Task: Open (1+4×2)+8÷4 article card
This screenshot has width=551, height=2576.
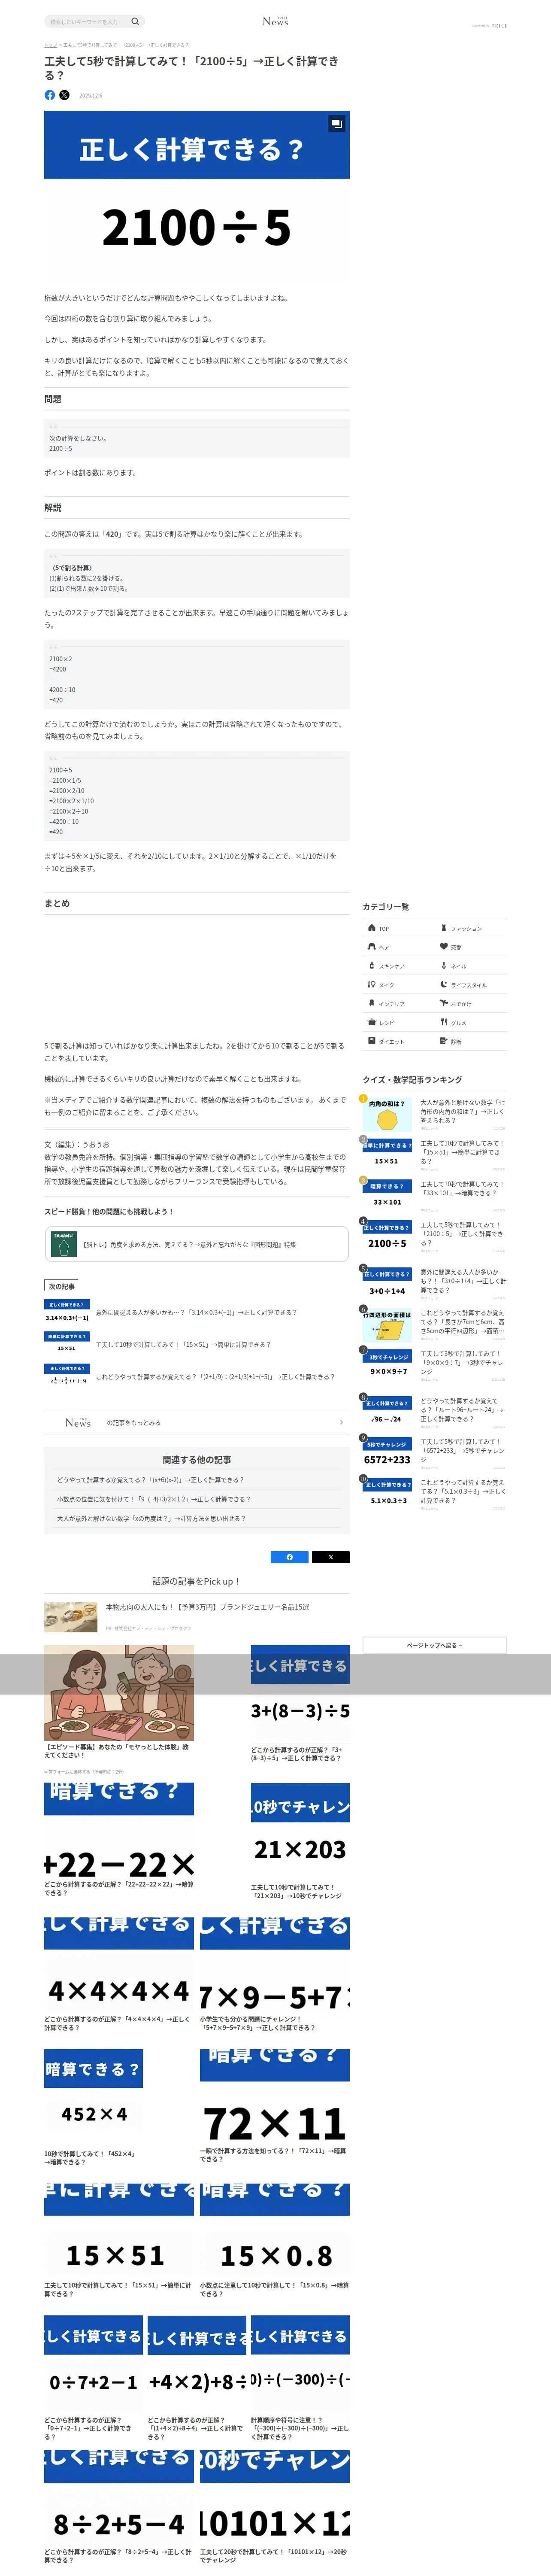Action: [197, 2378]
